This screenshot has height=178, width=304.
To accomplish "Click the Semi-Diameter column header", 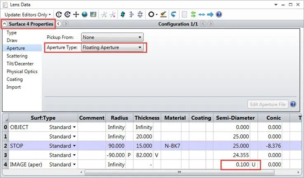I will [236, 118].
